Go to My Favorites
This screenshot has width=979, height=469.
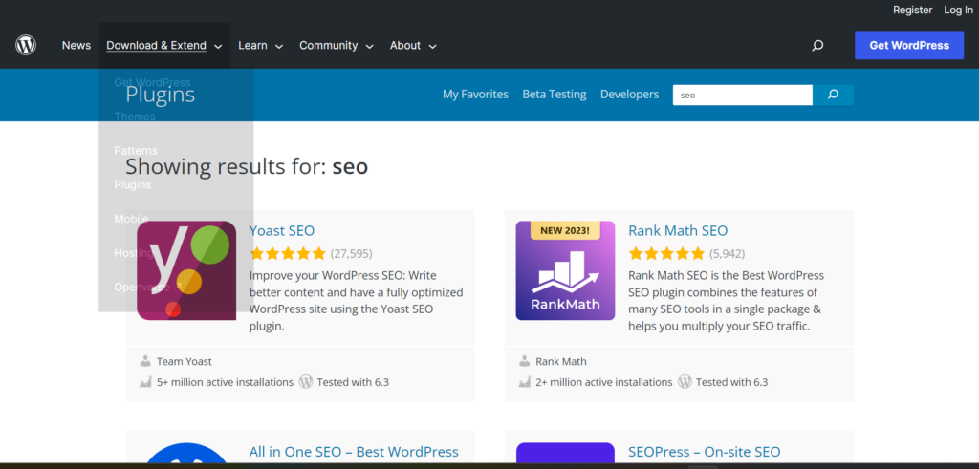475,95
